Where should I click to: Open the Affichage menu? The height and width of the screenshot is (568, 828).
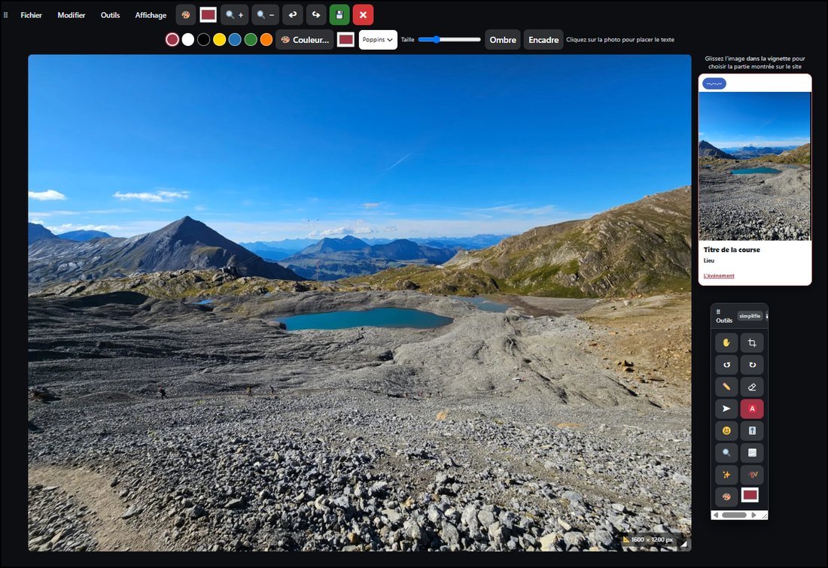(151, 15)
